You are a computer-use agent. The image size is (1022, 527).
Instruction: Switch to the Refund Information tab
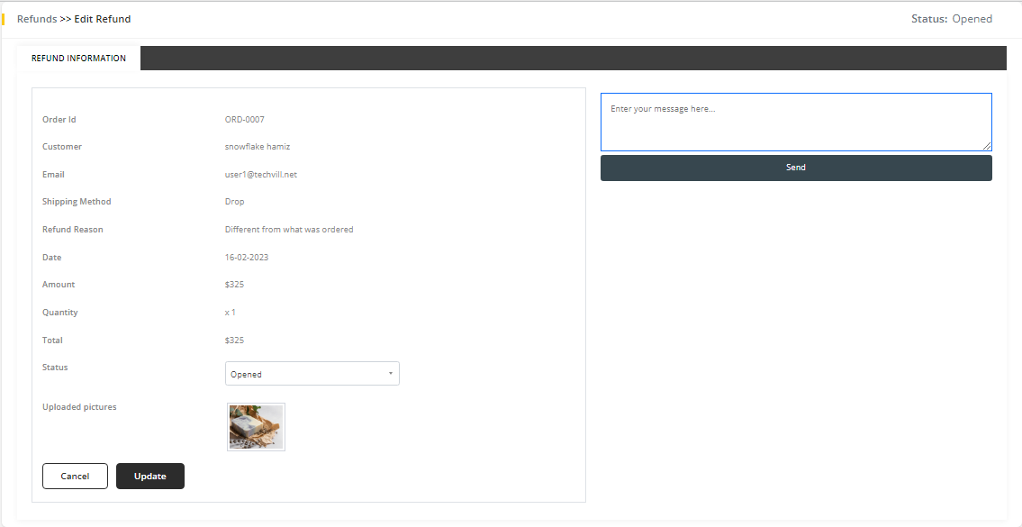pyautogui.click(x=78, y=59)
